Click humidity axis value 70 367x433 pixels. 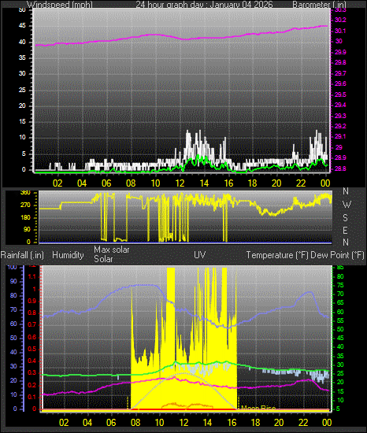tap(13, 309)
